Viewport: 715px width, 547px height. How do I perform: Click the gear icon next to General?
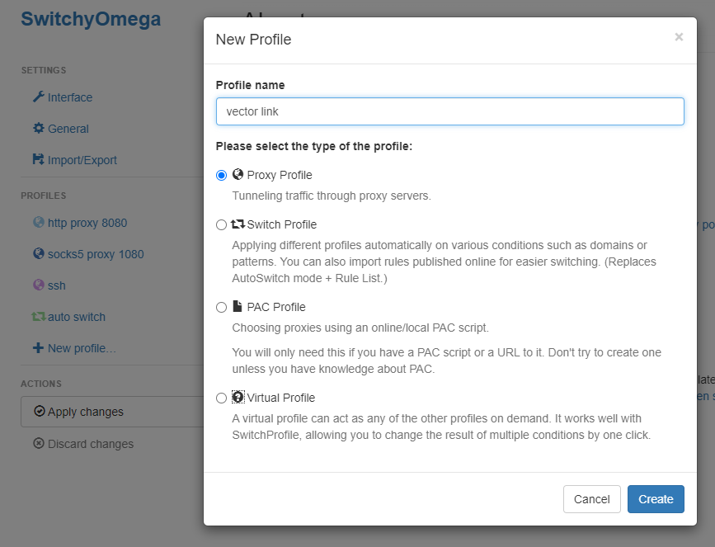[40, 129]
